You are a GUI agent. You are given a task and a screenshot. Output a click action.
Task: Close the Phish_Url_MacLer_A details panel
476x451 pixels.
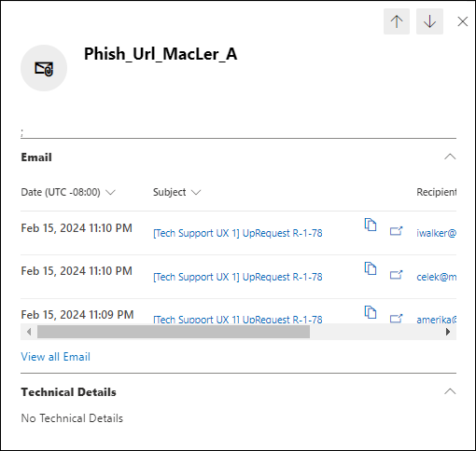tap(463, 21)
